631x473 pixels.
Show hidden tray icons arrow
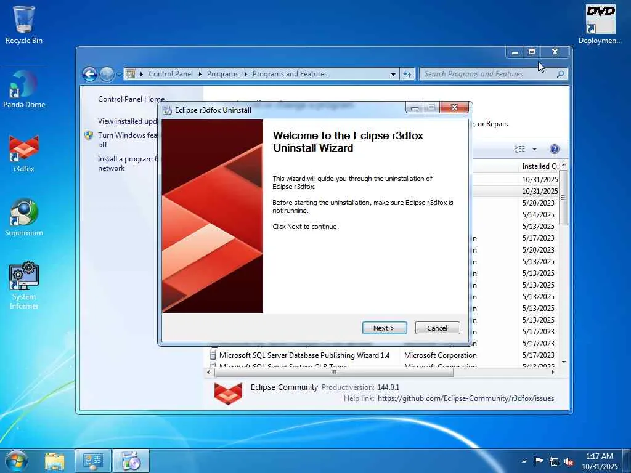point(524,461)
